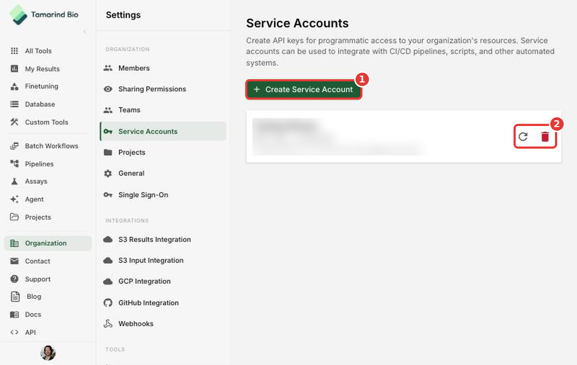Open GCP Integration settings

pyautogui.click(x=163, y=281)
